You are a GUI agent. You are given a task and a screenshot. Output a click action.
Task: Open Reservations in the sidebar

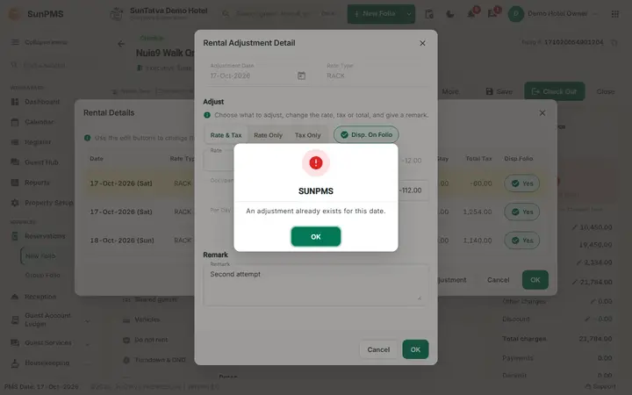point(45,236)
